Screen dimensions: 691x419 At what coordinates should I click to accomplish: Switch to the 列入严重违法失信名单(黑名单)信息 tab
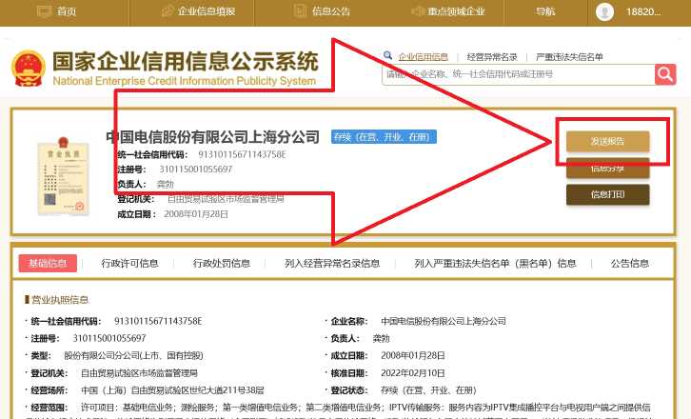pos(495,264)
